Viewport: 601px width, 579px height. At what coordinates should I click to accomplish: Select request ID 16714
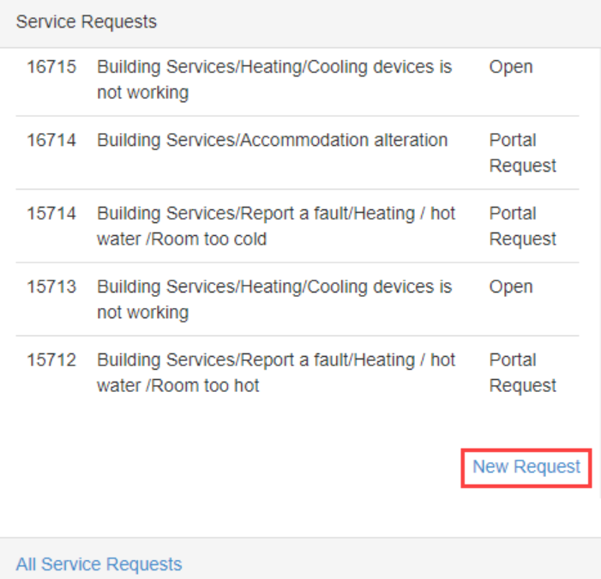[51, 140]
